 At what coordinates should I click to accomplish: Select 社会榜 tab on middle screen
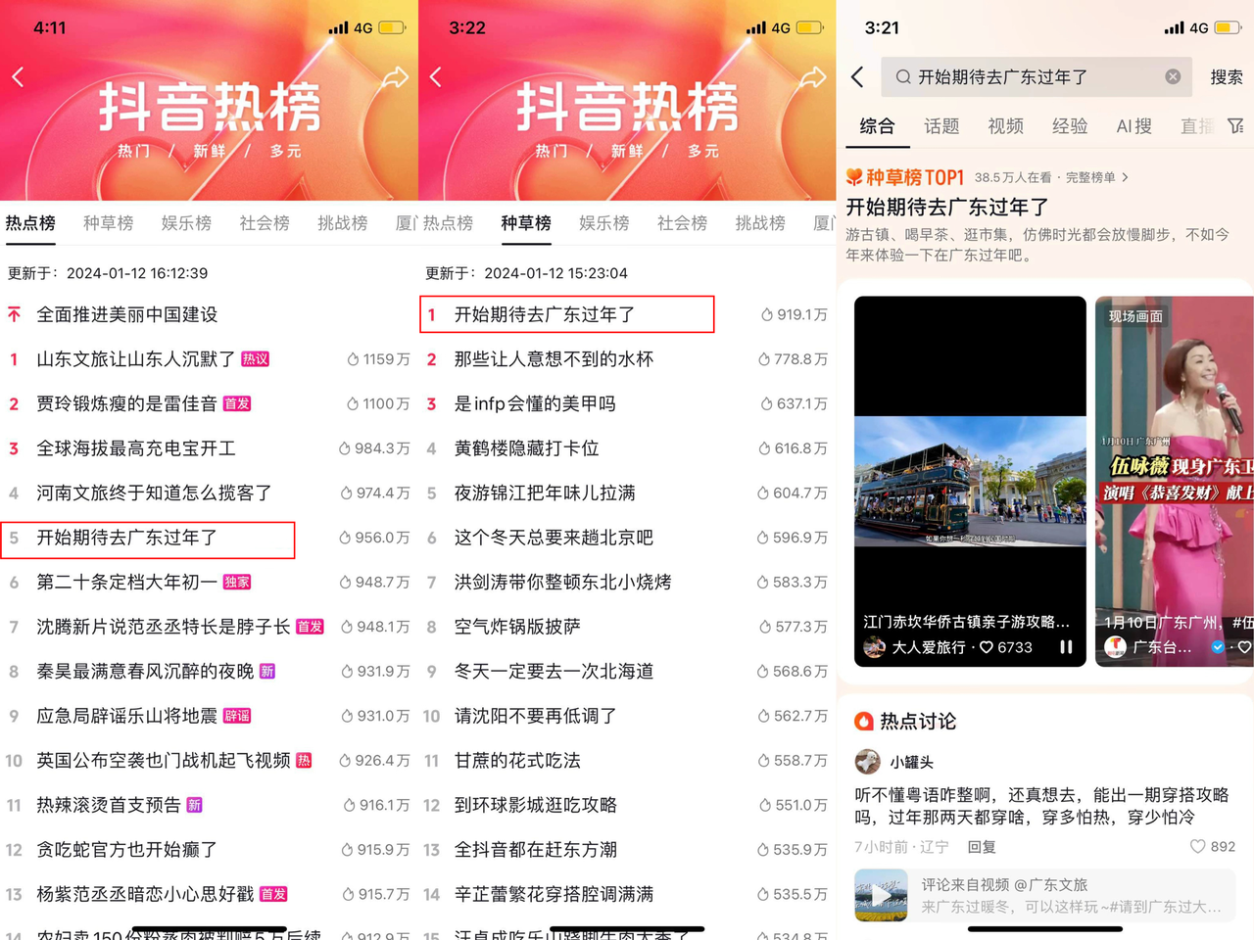tap(683, 223)
